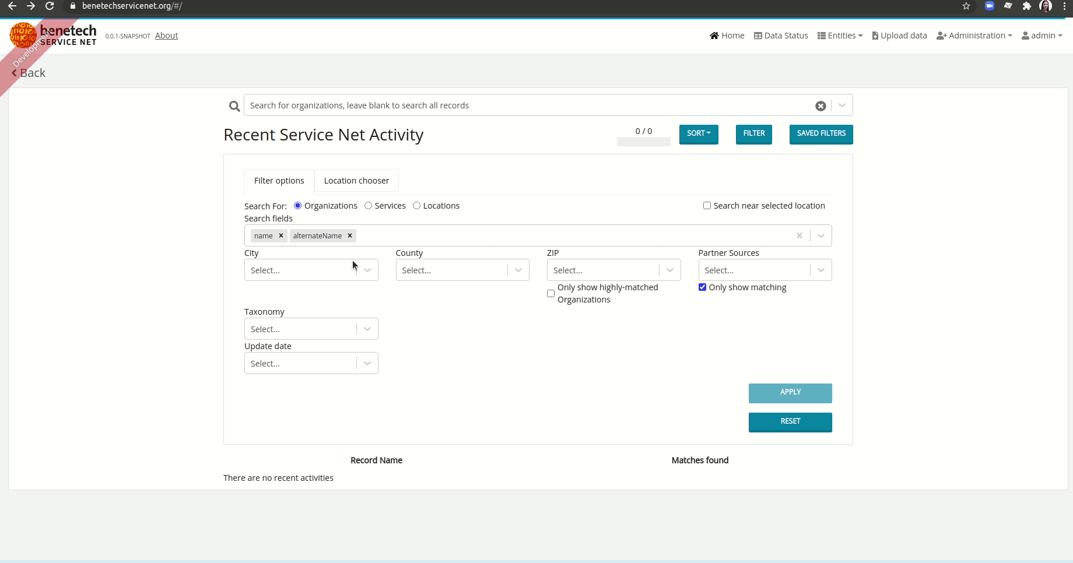1073x563 pixels.
Task: Check Only show highly-matched Organizations
Action: tap(550, 293)
